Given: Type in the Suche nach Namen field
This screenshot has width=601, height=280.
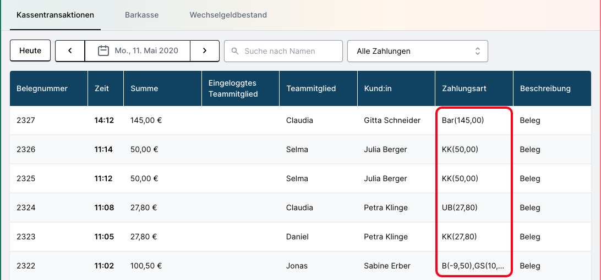Looking at the screenshot, I should [289, 51].
